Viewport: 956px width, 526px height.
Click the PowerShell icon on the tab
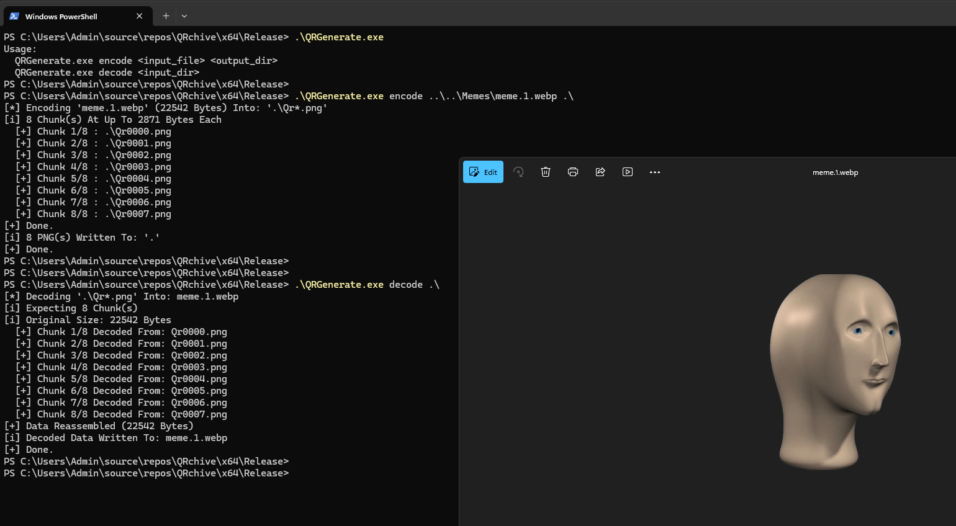point(14,16)
